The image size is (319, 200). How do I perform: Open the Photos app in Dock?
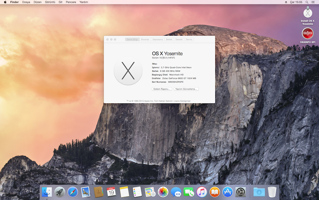(x=163, y=192)
